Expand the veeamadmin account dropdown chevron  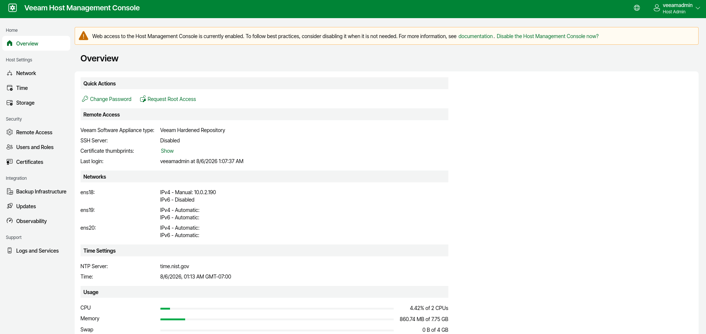pyautogui.click(x=698, y=8)
